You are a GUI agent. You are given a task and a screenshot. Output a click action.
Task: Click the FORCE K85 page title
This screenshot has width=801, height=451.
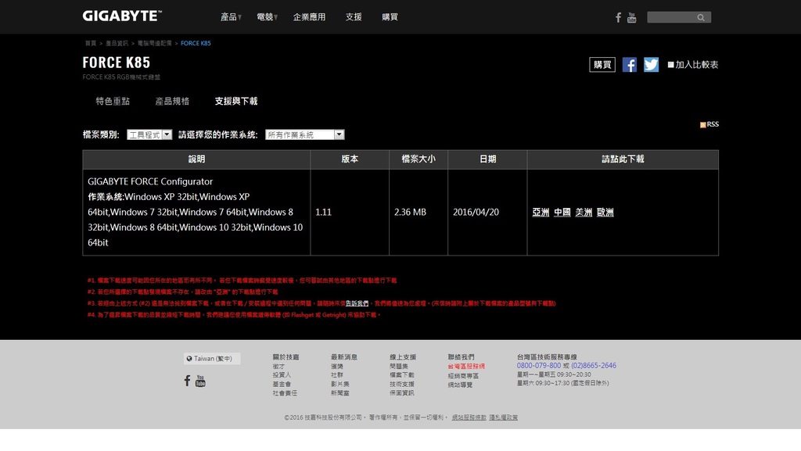tap(117, 63)
